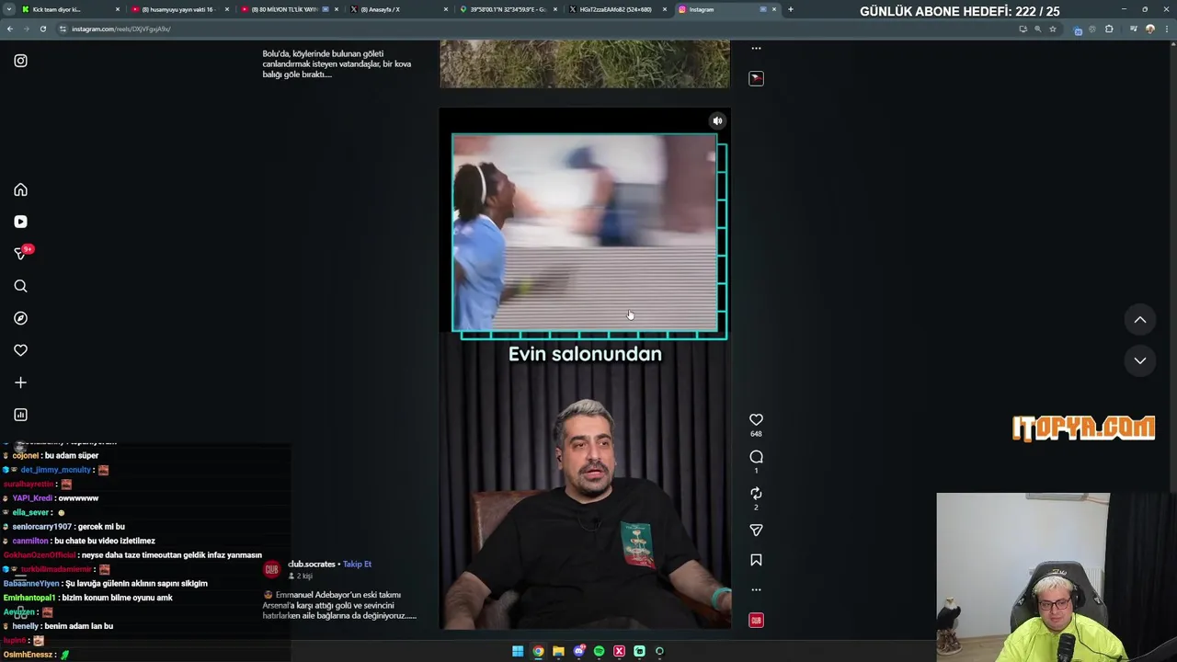Open Chrome three-dot menu
This screenshot has width=1177, height=662.
[x=1166, y=29]
